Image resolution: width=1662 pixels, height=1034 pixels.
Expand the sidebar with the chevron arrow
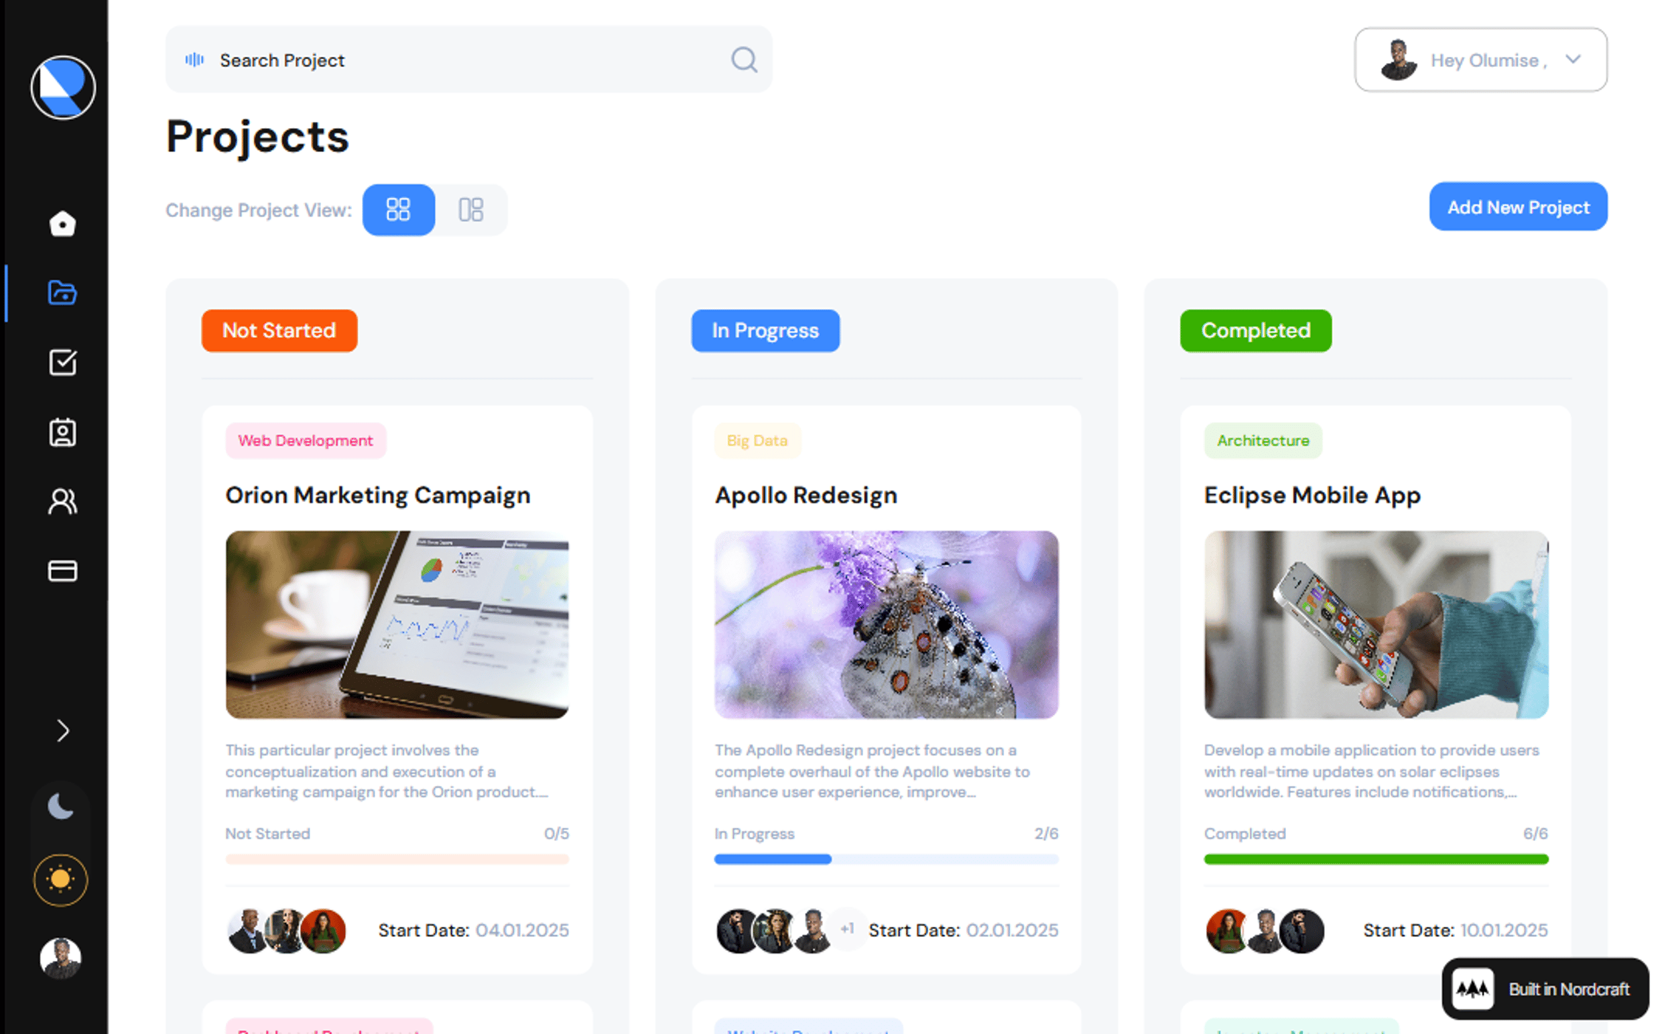pyautogui.click(x=63, y=731)
